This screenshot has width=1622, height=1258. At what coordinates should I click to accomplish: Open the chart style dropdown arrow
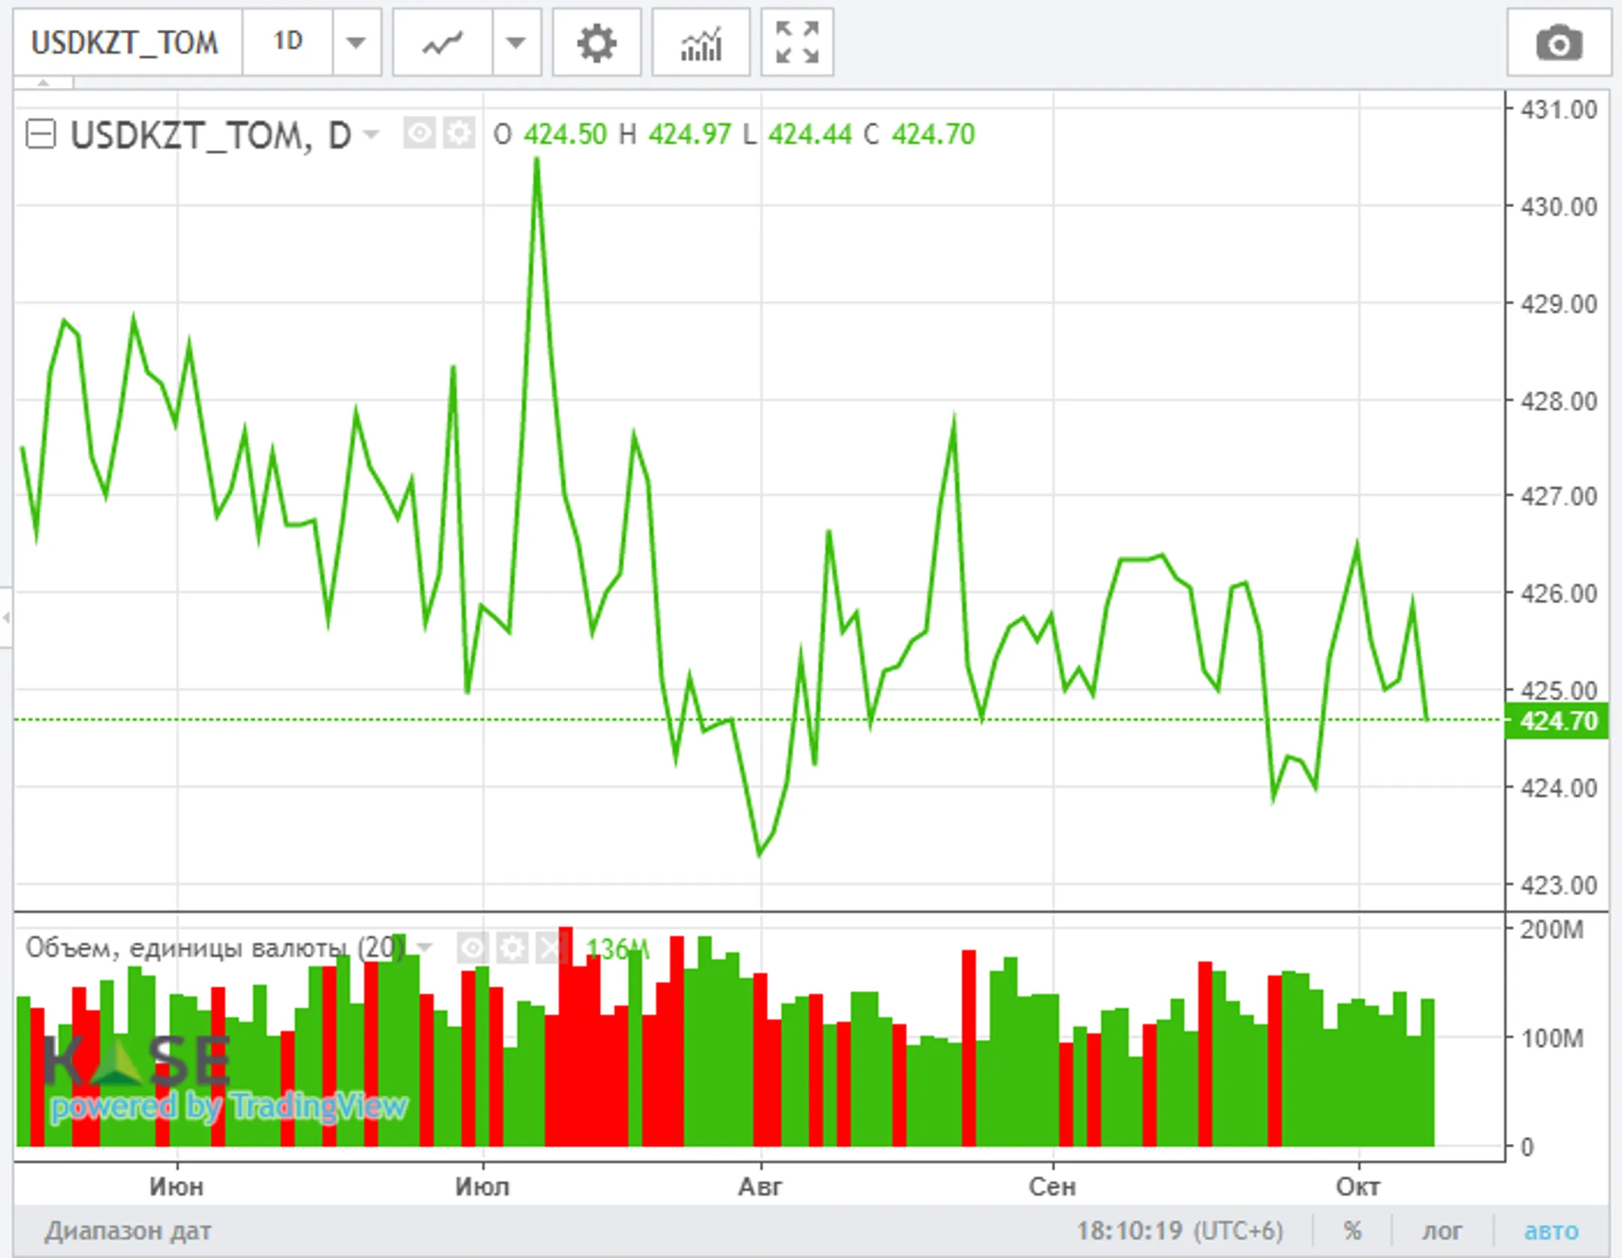coord(517,42)
